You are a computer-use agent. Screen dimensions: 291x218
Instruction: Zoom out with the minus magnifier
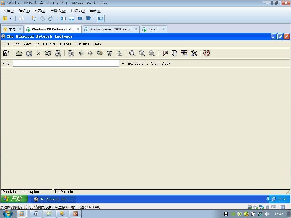142,53
